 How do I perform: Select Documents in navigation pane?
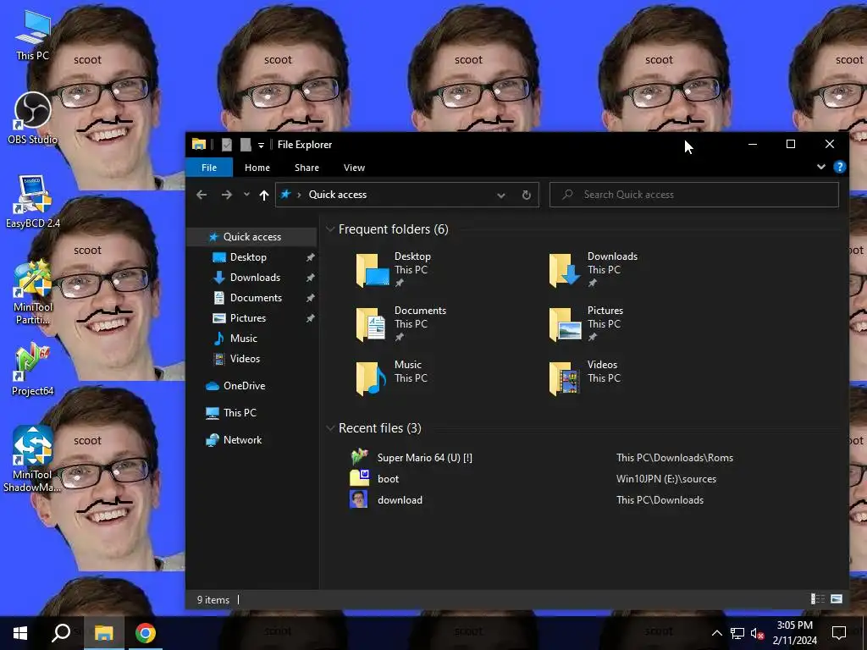256,298
